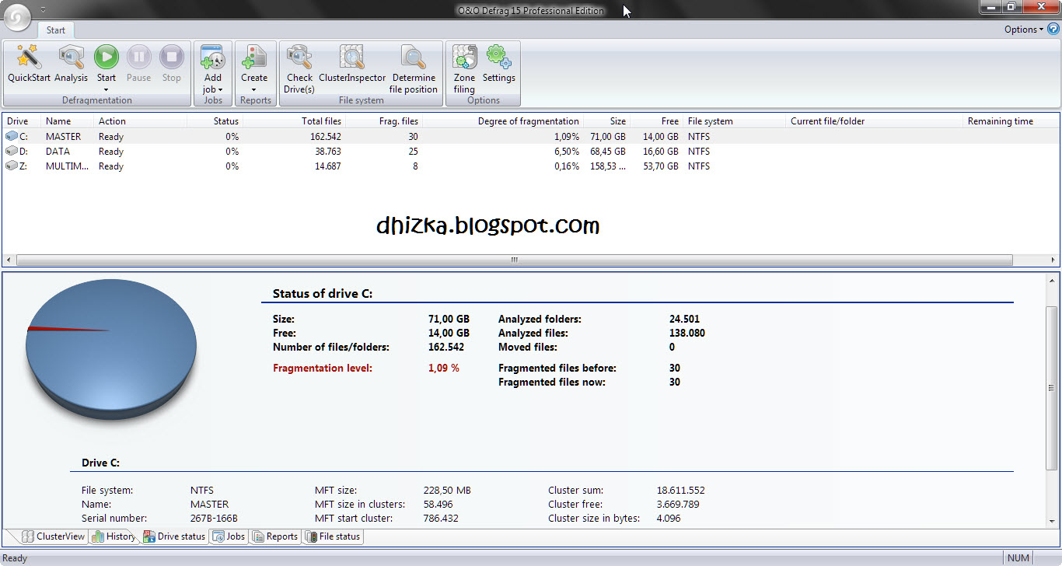Click the green Start defragmentation icon
1062x566 pixels.
tap(107, 57)
